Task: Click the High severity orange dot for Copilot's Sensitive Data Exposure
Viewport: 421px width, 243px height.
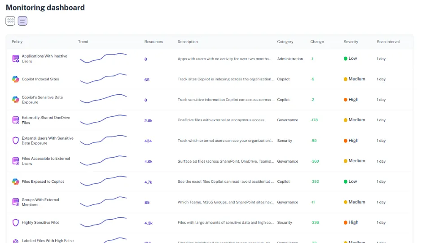Action: click(x=346, y=100)
